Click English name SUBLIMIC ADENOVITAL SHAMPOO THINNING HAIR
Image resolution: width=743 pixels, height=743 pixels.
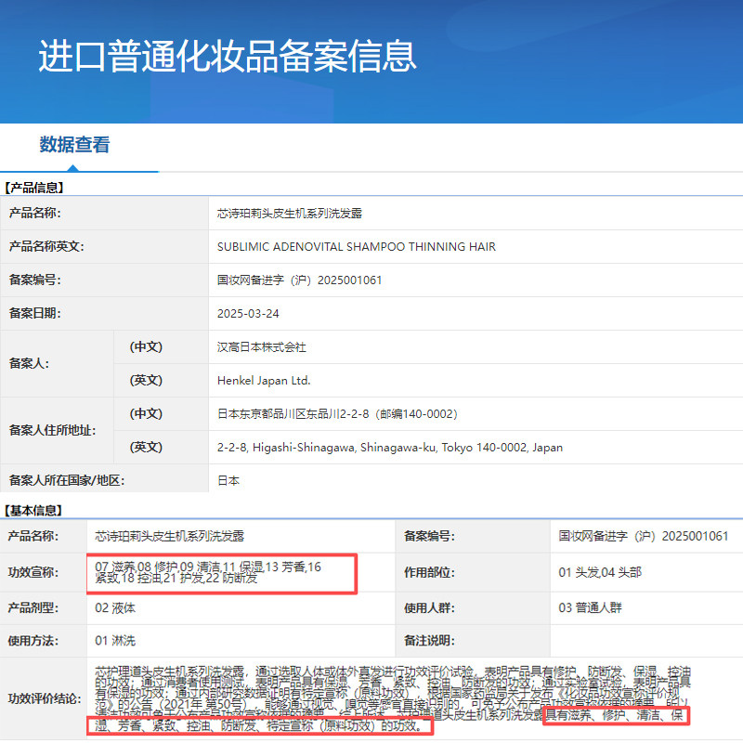click(357, 247)
